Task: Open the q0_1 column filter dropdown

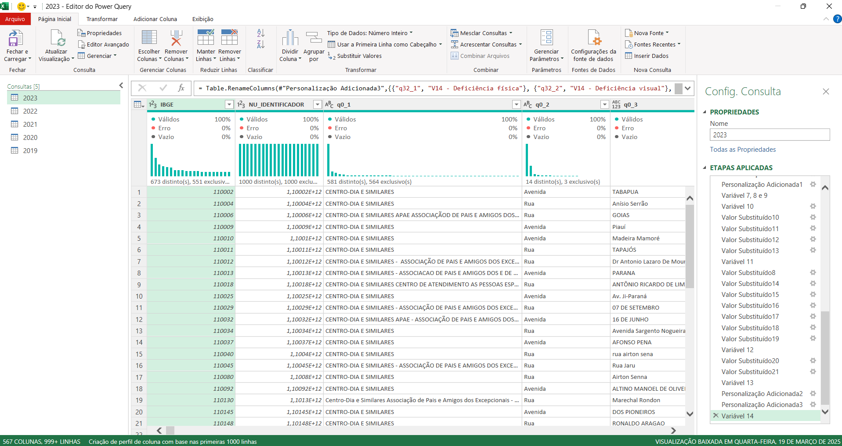Action: point(517,104)
